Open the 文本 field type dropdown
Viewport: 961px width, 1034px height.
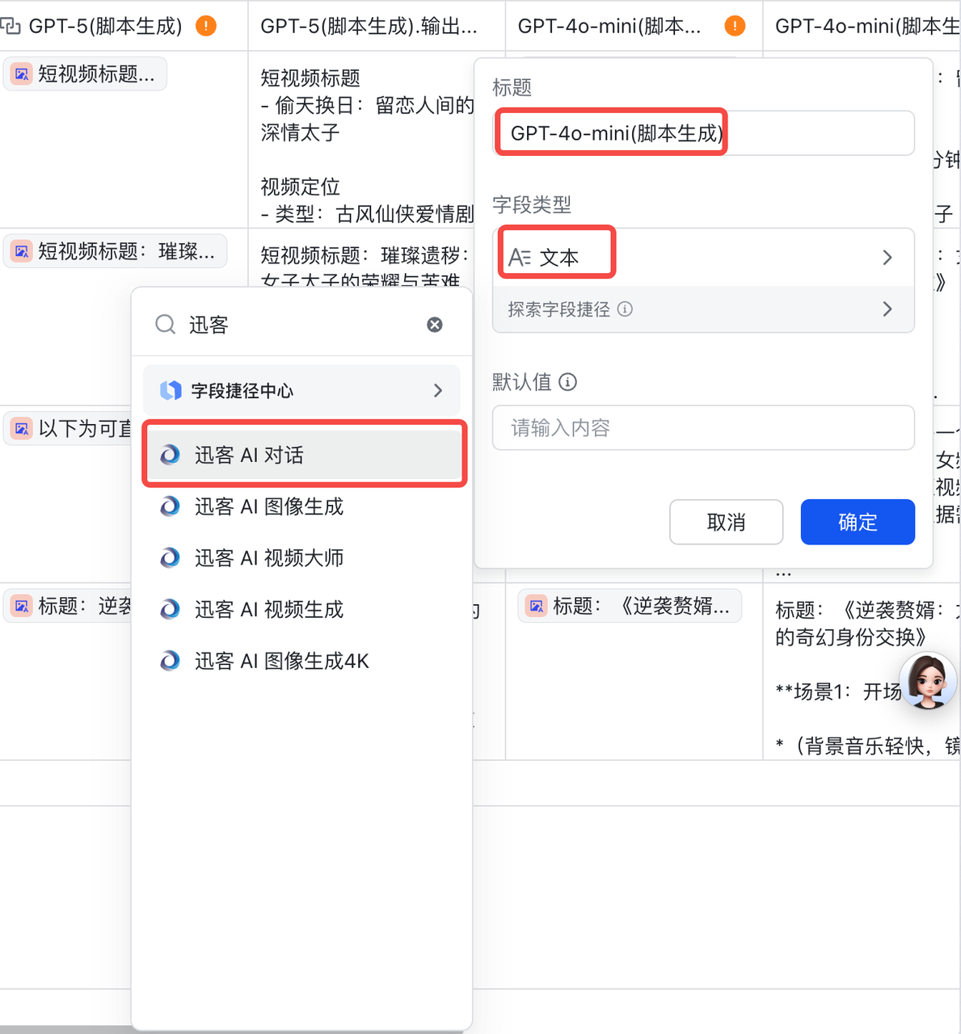703,258
